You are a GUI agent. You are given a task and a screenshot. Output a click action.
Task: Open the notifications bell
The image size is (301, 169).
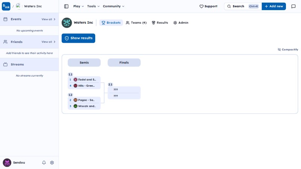pos(44,163)
